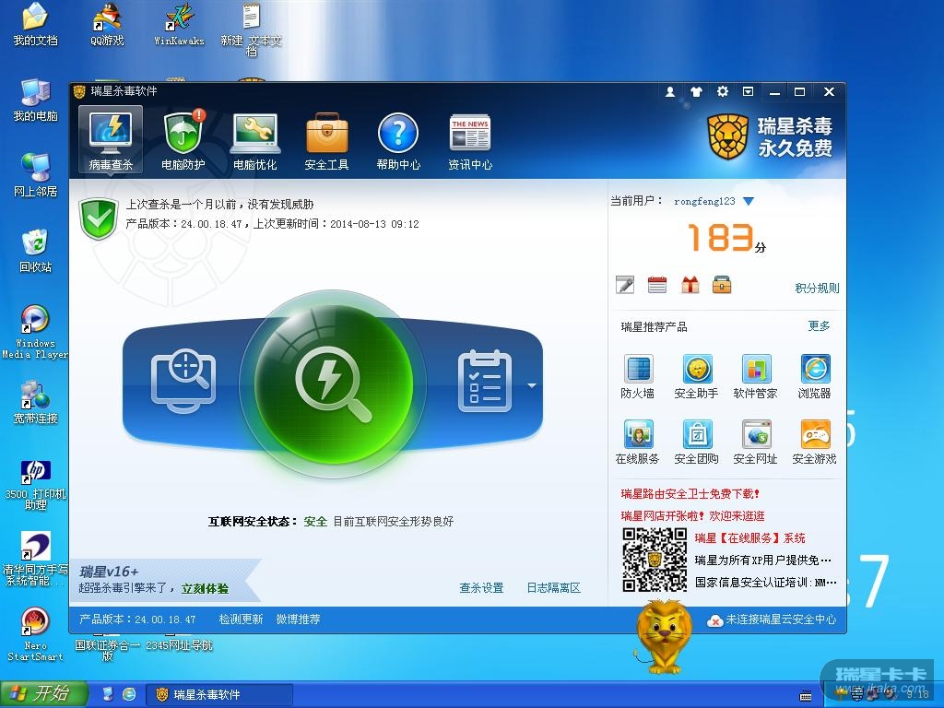
Task: Select Nero StartSmart desktop icon
Action: pos(35,634)
